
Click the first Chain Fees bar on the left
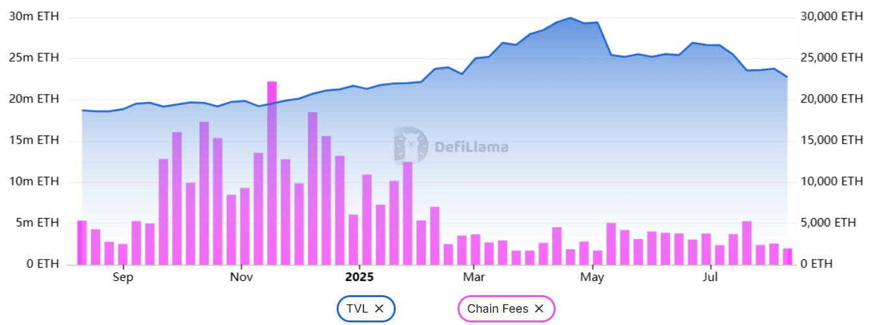82,243
